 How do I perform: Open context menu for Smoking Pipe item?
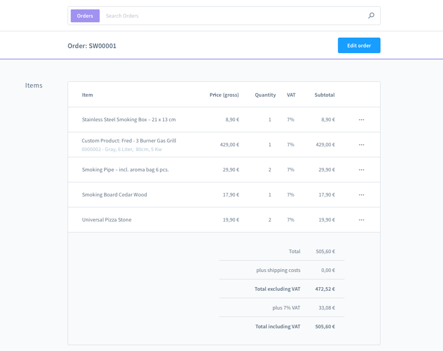pyautogui.click(x=361, y=170)
